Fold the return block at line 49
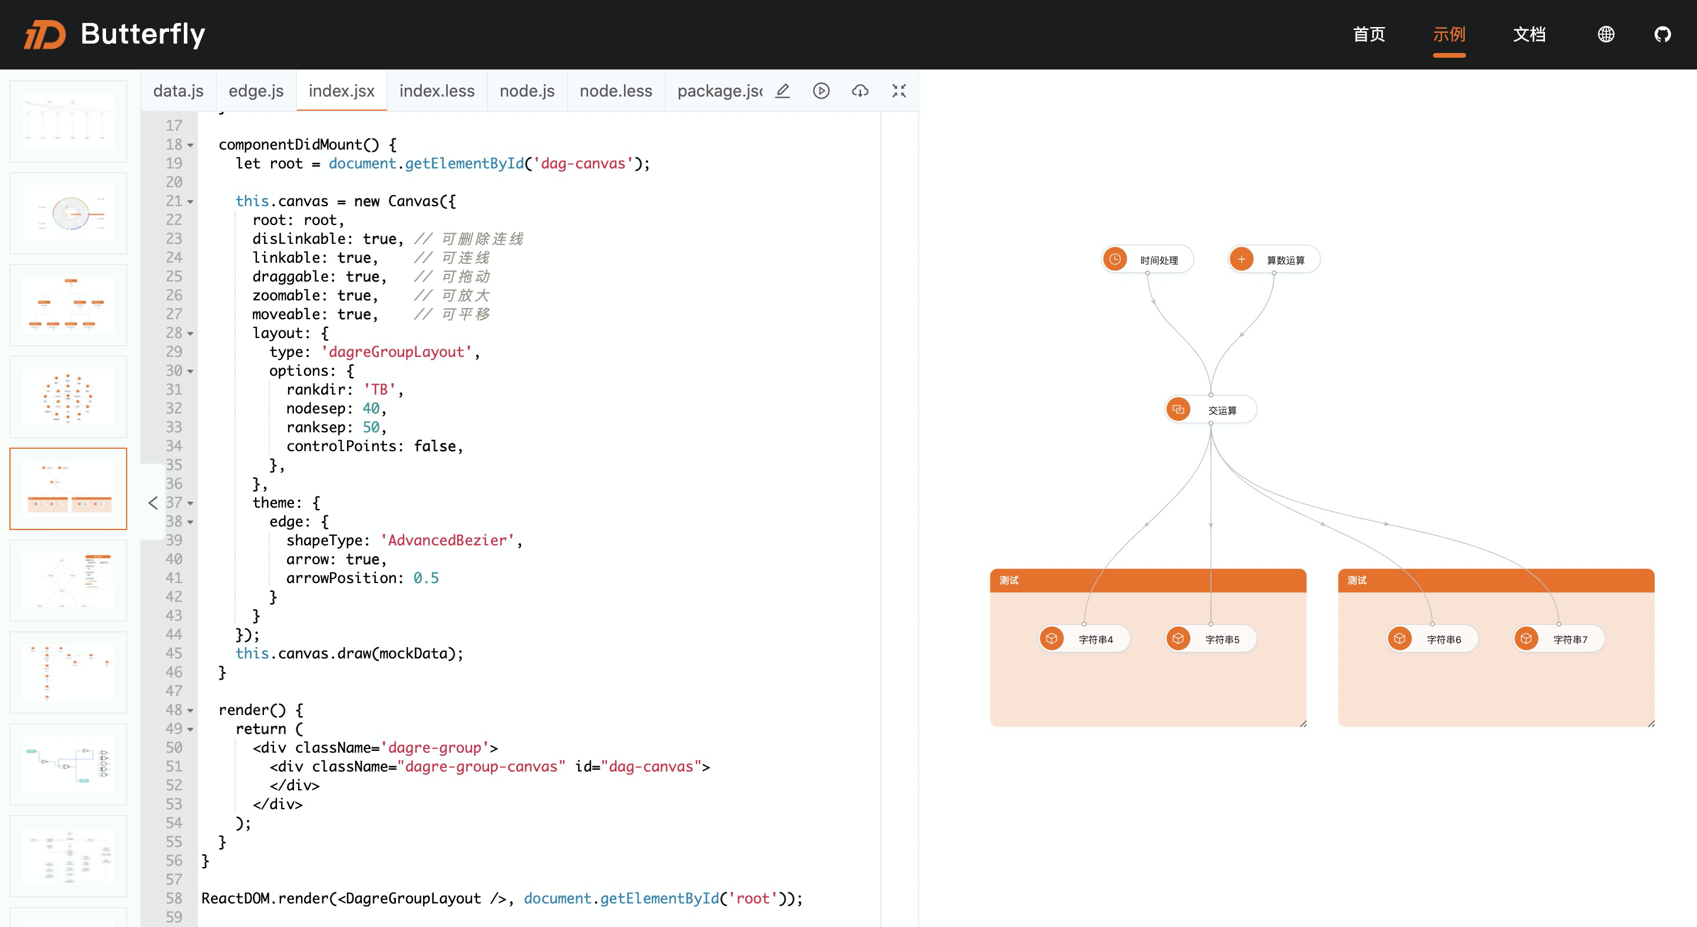Viewport: 1697px width, 927px height. point(190,729)
